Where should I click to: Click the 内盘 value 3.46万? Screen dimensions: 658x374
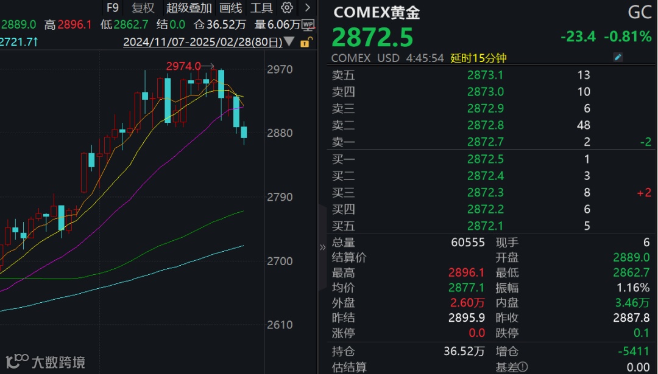(632, 303)
